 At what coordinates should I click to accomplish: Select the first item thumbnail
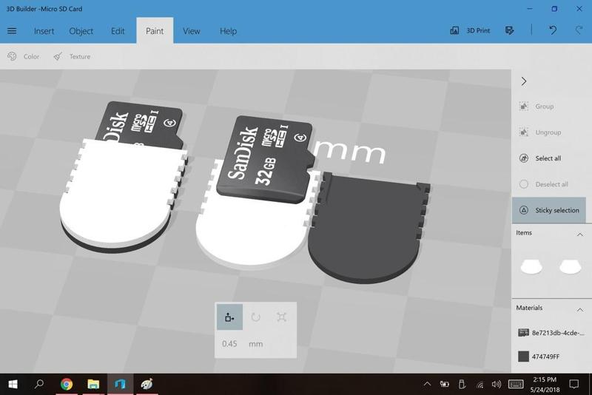pyautogui.click(x=531, y=266)
